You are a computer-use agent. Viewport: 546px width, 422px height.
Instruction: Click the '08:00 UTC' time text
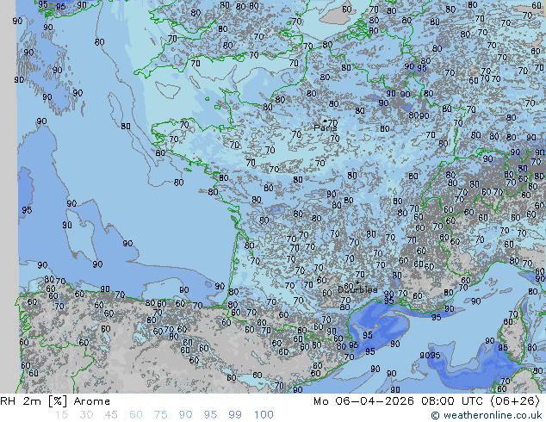click(x=452, y=401)
